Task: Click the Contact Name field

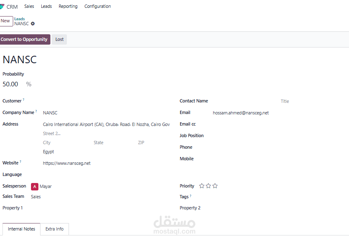Action: (245, 101)
